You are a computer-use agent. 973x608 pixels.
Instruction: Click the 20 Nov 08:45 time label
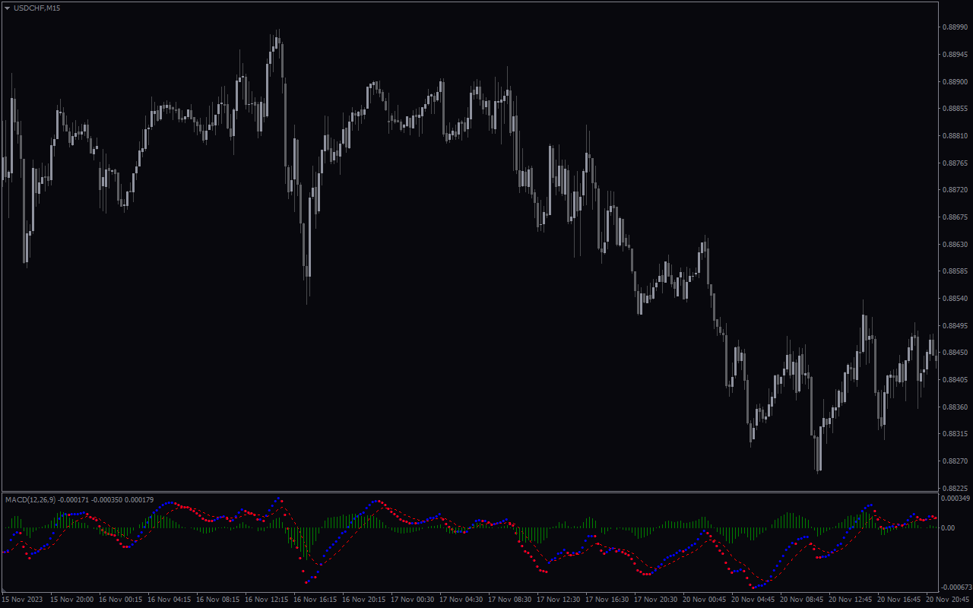pos(802,600)
